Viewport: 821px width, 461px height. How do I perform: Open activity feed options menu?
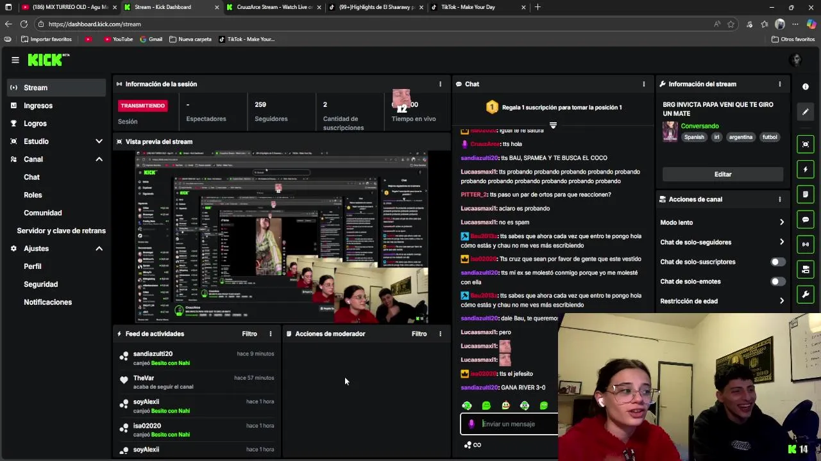(270, 334)
